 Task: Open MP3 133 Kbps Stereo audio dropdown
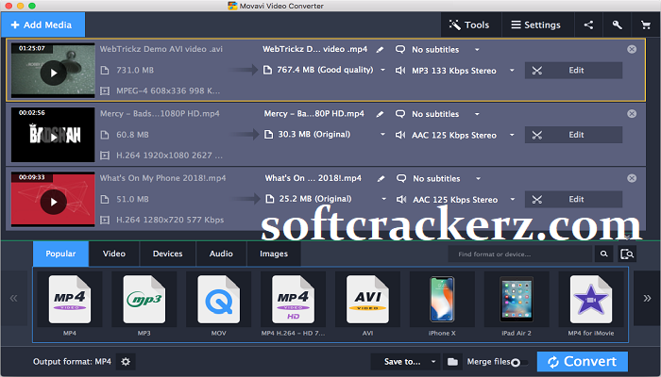512,71
